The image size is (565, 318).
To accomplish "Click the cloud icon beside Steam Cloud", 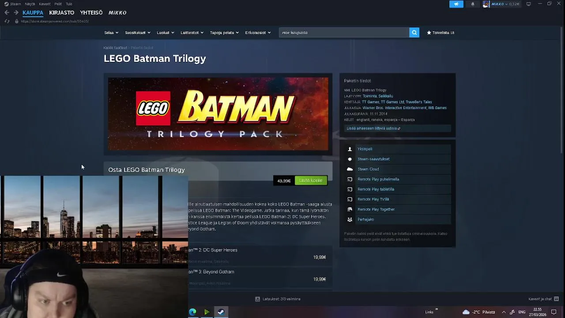I will [x=350, y=169].
